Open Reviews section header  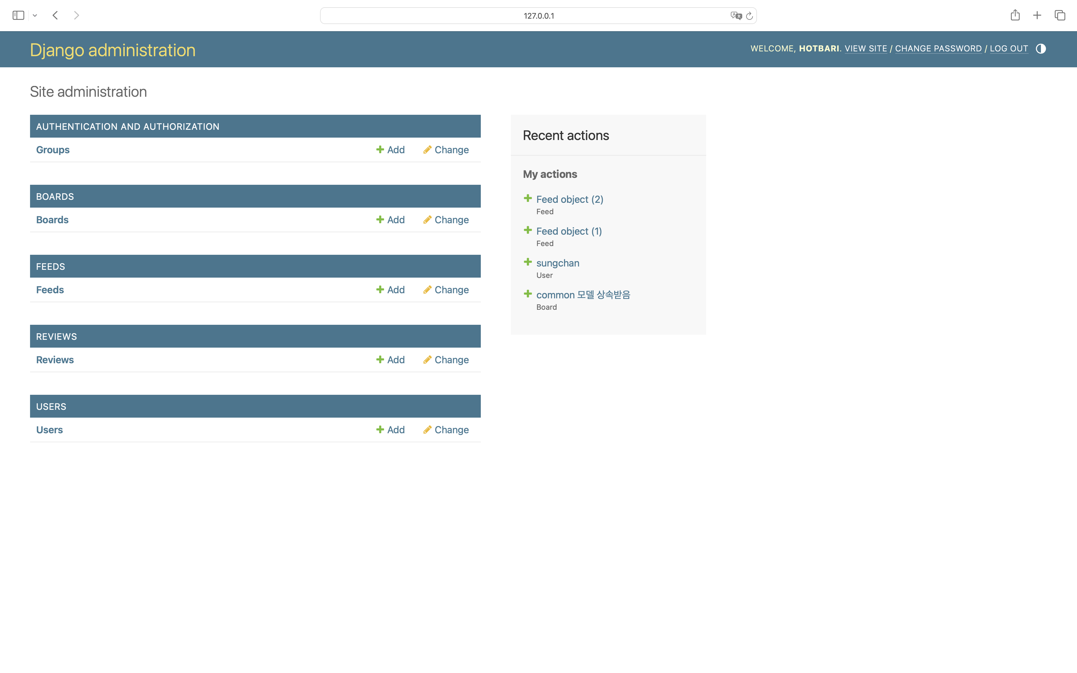pyautogui.click(x=56, y=336)
